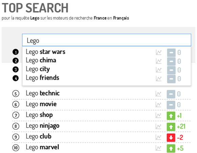Open trend chart icon for Lego chima
197x153 pixels.
(x=158, y=61)
